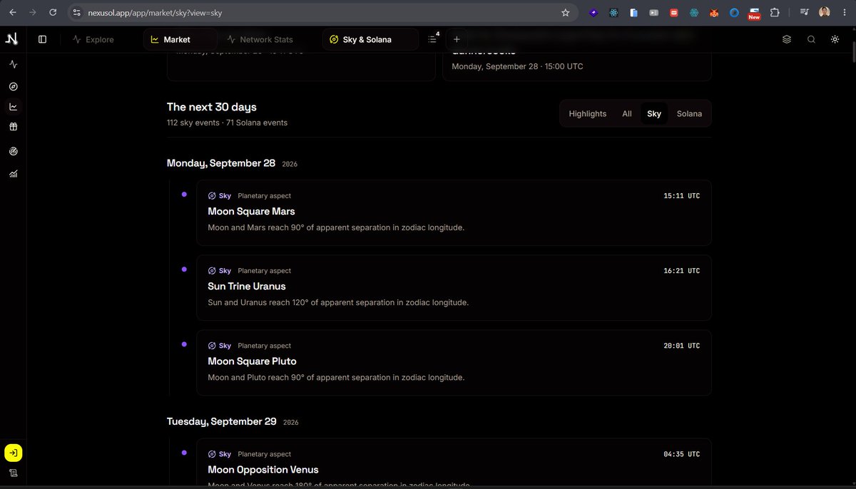Filter events by All
The image size is (856, 489).
pyautogui.click(x=627, y=113)
